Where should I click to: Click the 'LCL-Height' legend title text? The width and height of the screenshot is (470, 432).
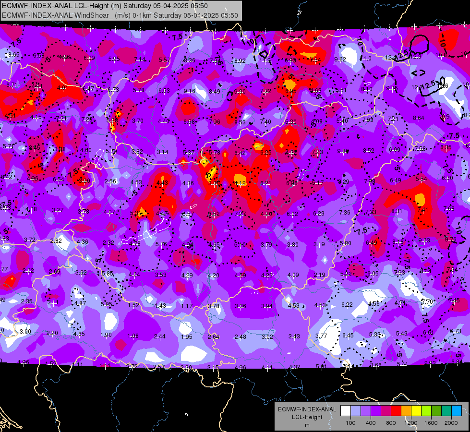(x=307, y=417)
